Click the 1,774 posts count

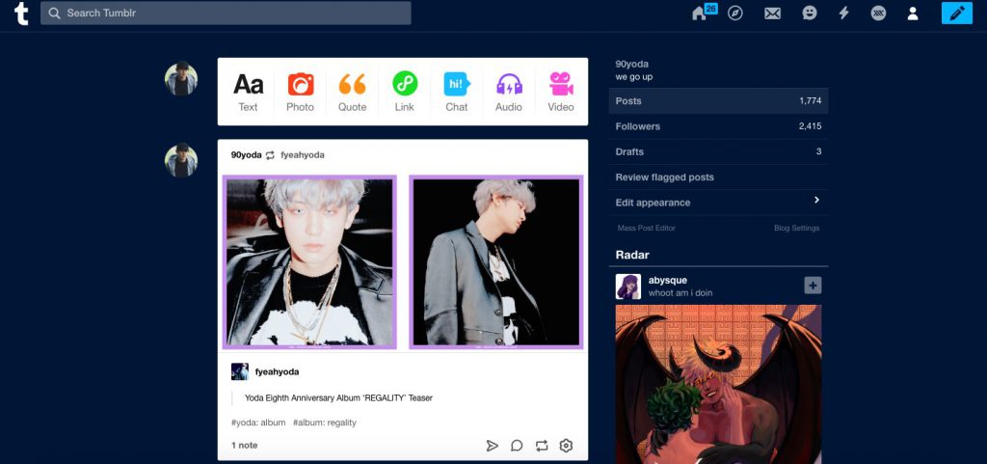[x=810, y=100]
